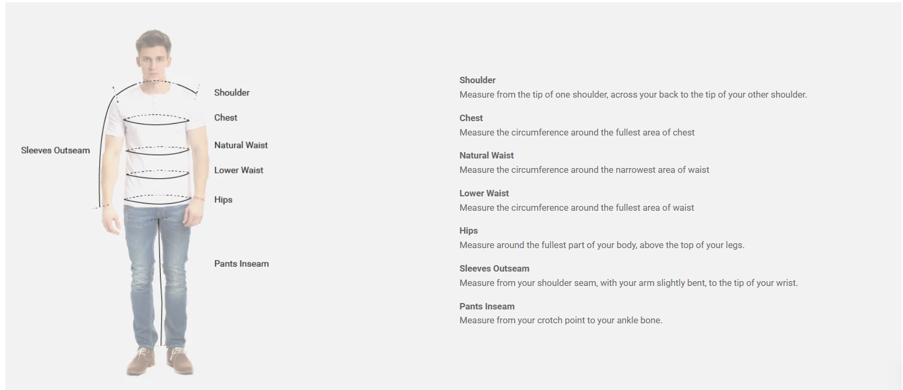Screen dimensions: 903x390
Task: Click the 'narrowest area of waist' description
Action: coord(584,170)
